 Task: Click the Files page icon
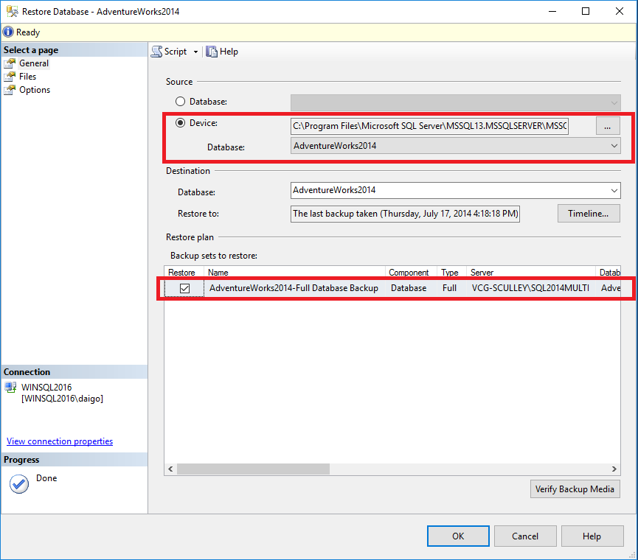coord(10,77)
